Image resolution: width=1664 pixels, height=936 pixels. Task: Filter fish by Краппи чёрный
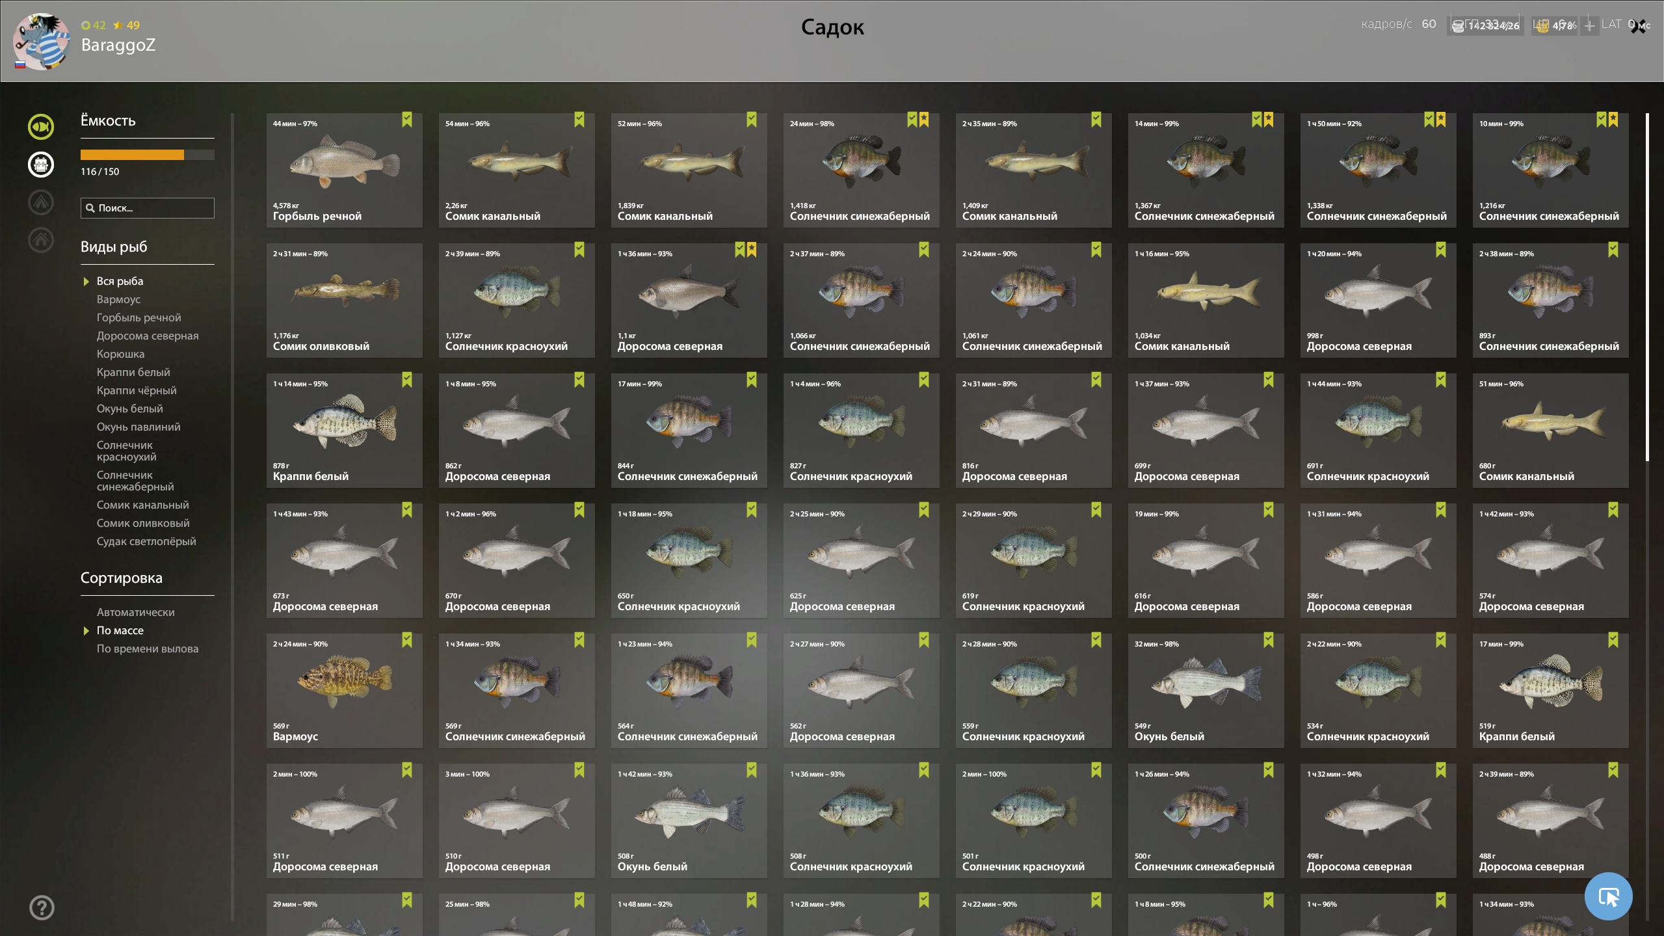coord(137,390)
